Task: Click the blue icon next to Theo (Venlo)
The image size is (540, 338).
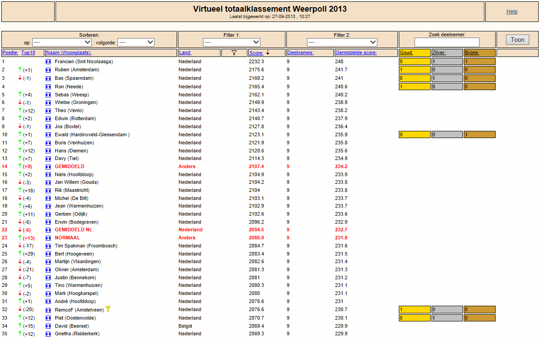Action: pyautogui.click(x=48, y=110)
